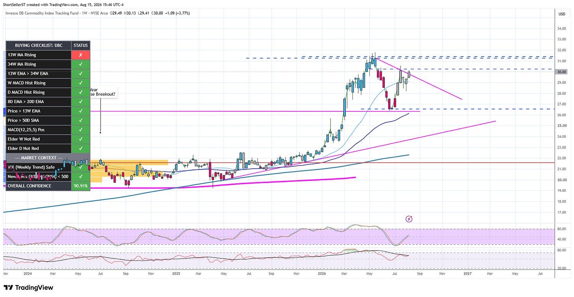This screenshot has height=297, width=574.
Task: Click the 13W EMA > 34W EMA label
Action: [28, 74]
